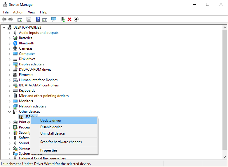Expand the Audio inputs and outputs node
Image resolution: width=228 pixels, height=167 pixels.
[x=10, y=33]
